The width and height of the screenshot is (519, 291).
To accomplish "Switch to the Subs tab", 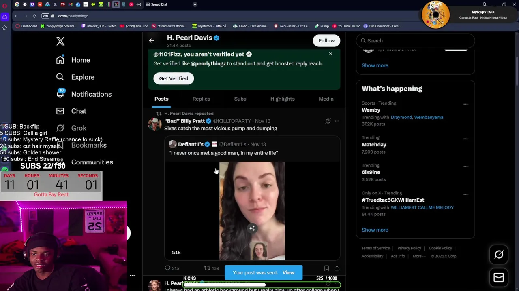I will coord(240,99).
